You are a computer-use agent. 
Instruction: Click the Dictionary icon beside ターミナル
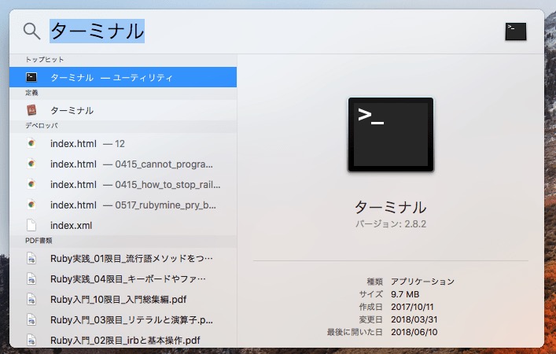[x=31, y=110]
